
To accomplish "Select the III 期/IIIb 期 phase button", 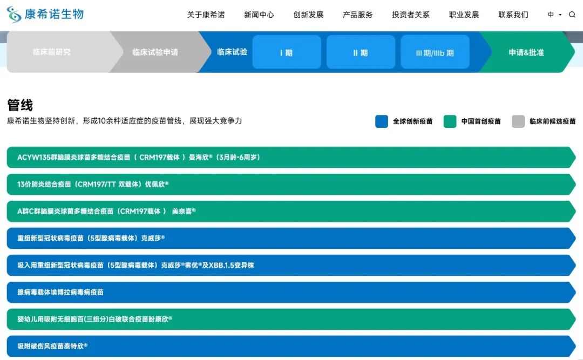I will click(435, 52).
